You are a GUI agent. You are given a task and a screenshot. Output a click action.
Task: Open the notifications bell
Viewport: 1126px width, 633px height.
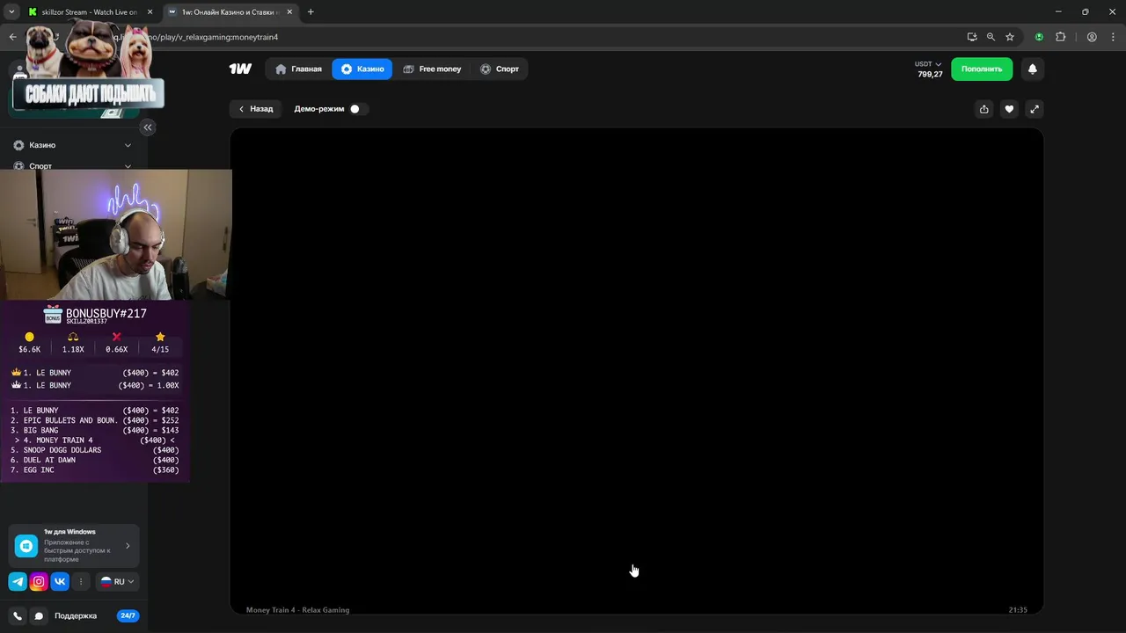click(1033, 69)
